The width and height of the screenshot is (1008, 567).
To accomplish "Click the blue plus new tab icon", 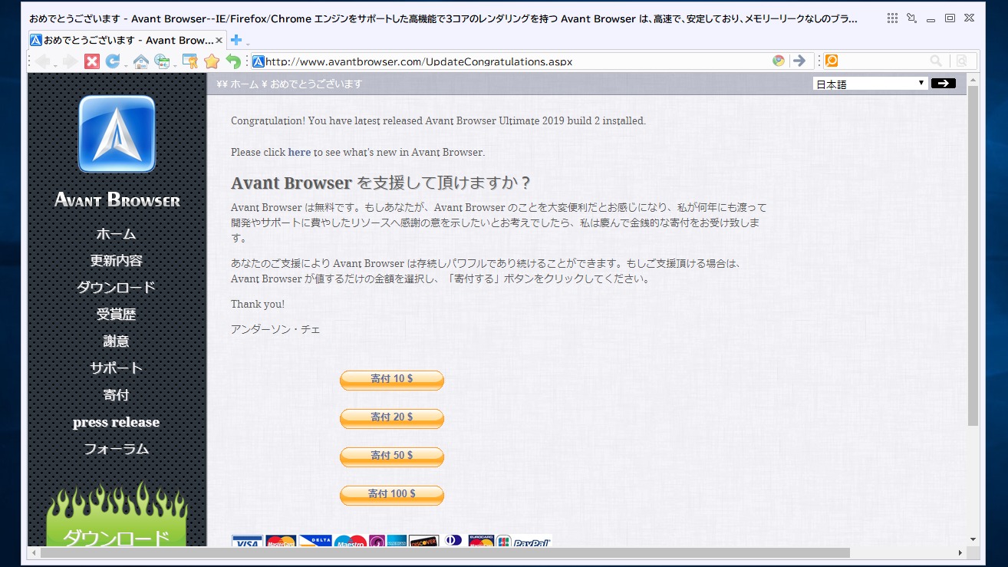I will [236, 40].
